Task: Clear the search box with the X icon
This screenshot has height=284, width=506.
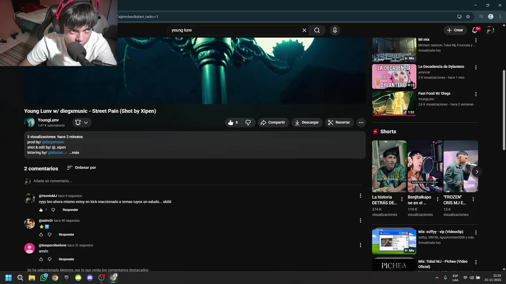Action: pos(304,30)
